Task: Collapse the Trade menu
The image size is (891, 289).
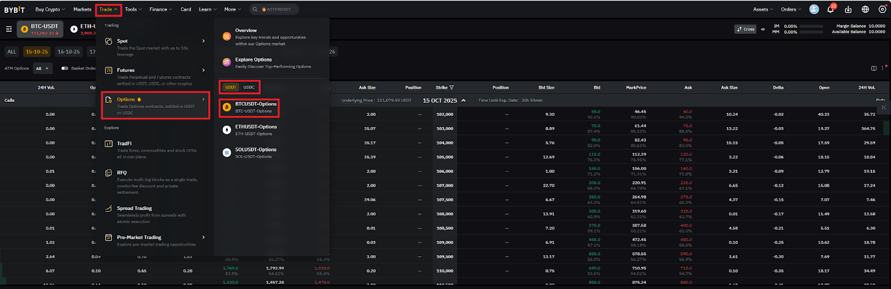Action: coord(108,9)
